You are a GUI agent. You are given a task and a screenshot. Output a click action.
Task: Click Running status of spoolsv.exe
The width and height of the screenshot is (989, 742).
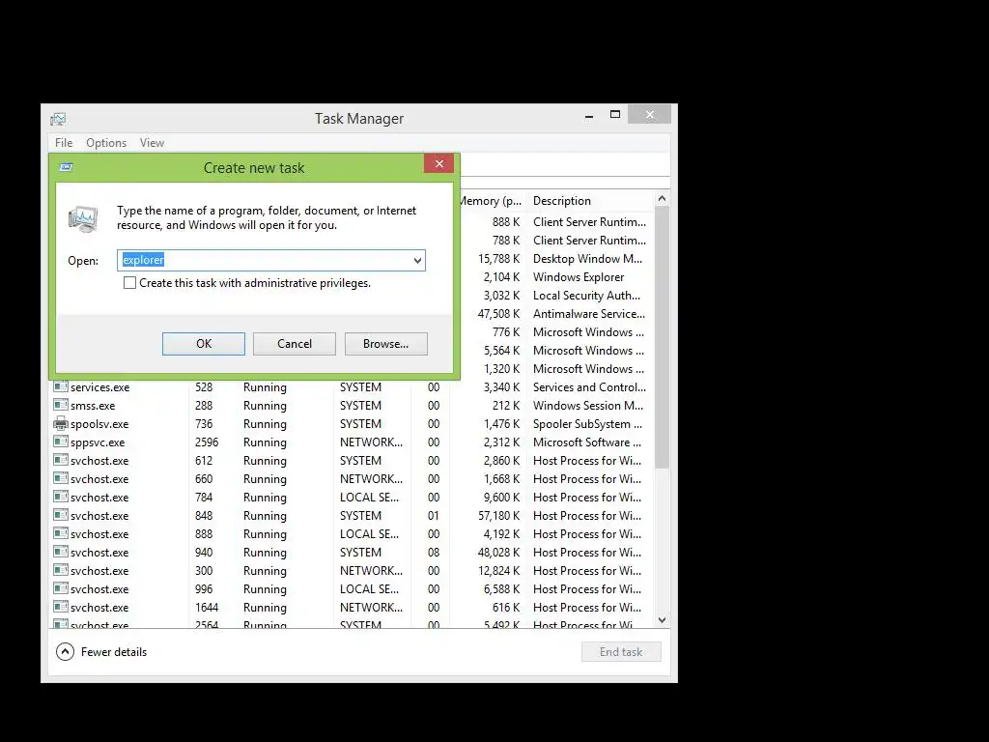pyautogui.click(x=265, y=424)
